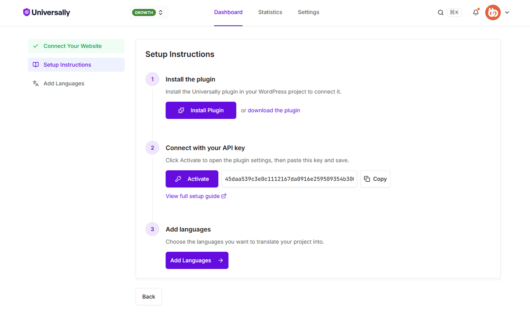Select Setup Instructions in sidebar
The image size is (530, 319).
76,65
